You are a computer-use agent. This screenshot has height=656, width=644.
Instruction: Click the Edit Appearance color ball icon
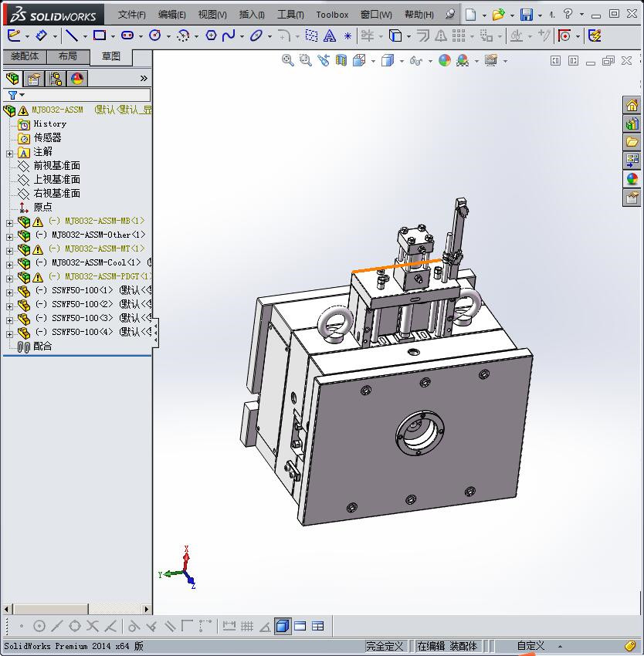click(x=444, y=61)
